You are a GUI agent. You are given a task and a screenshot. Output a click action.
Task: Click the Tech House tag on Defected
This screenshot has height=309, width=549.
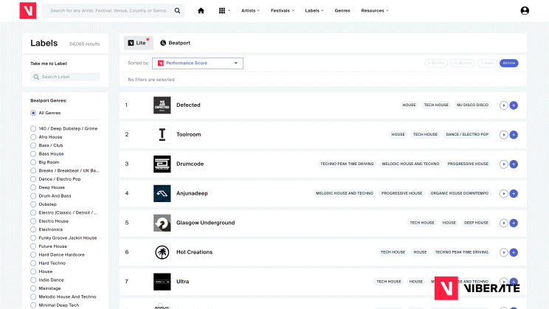point(436,105)
